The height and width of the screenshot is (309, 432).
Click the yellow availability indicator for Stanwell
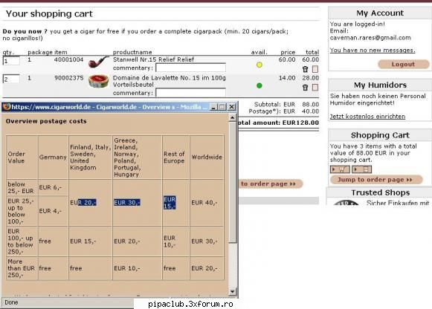259,65
